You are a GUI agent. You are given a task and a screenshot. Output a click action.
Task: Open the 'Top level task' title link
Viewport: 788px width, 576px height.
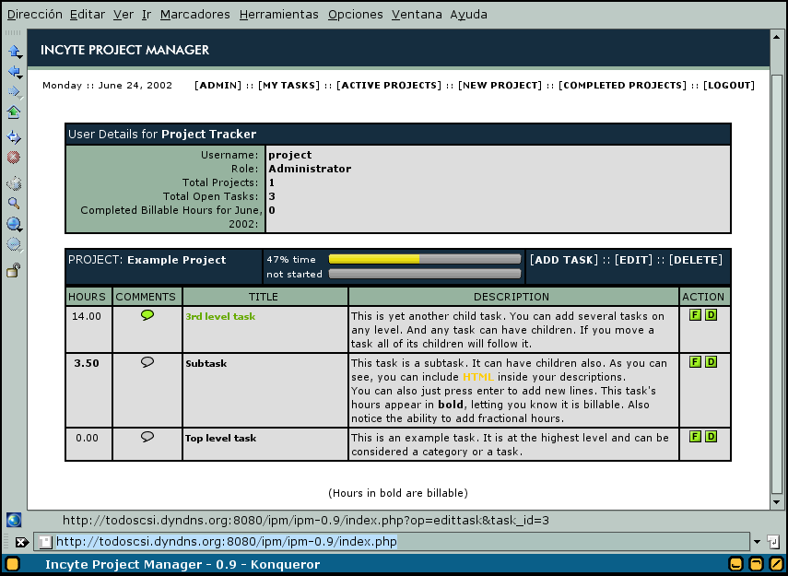click(x=220, y=439)
